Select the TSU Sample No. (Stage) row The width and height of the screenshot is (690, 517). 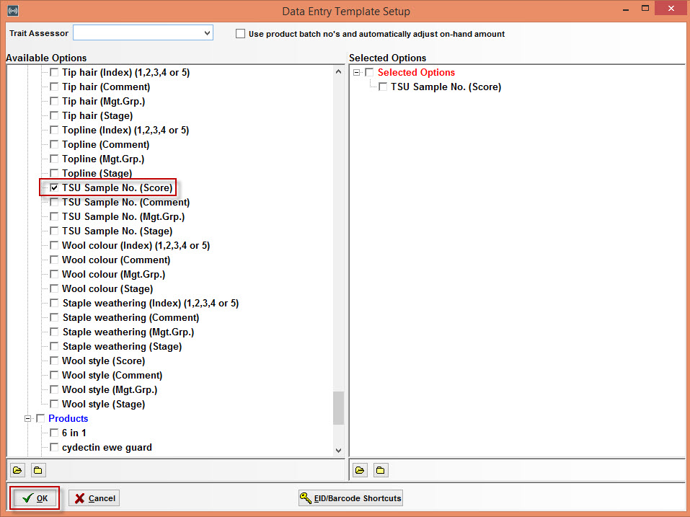(x=117, y=231)
